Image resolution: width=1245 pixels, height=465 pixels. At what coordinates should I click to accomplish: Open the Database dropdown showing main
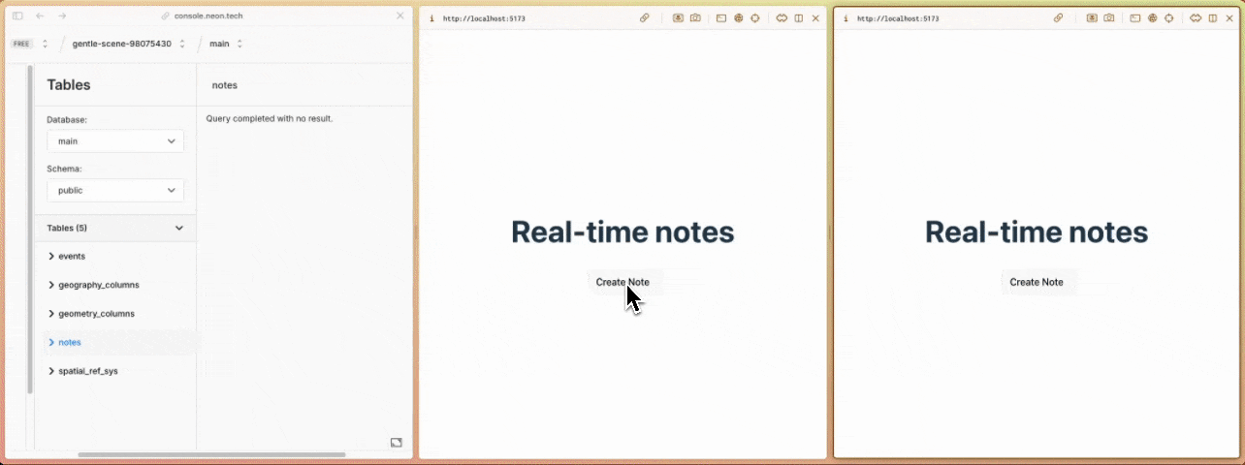[115, 141]
